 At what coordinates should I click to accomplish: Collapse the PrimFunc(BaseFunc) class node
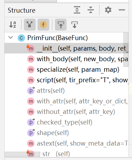(11, 38)
